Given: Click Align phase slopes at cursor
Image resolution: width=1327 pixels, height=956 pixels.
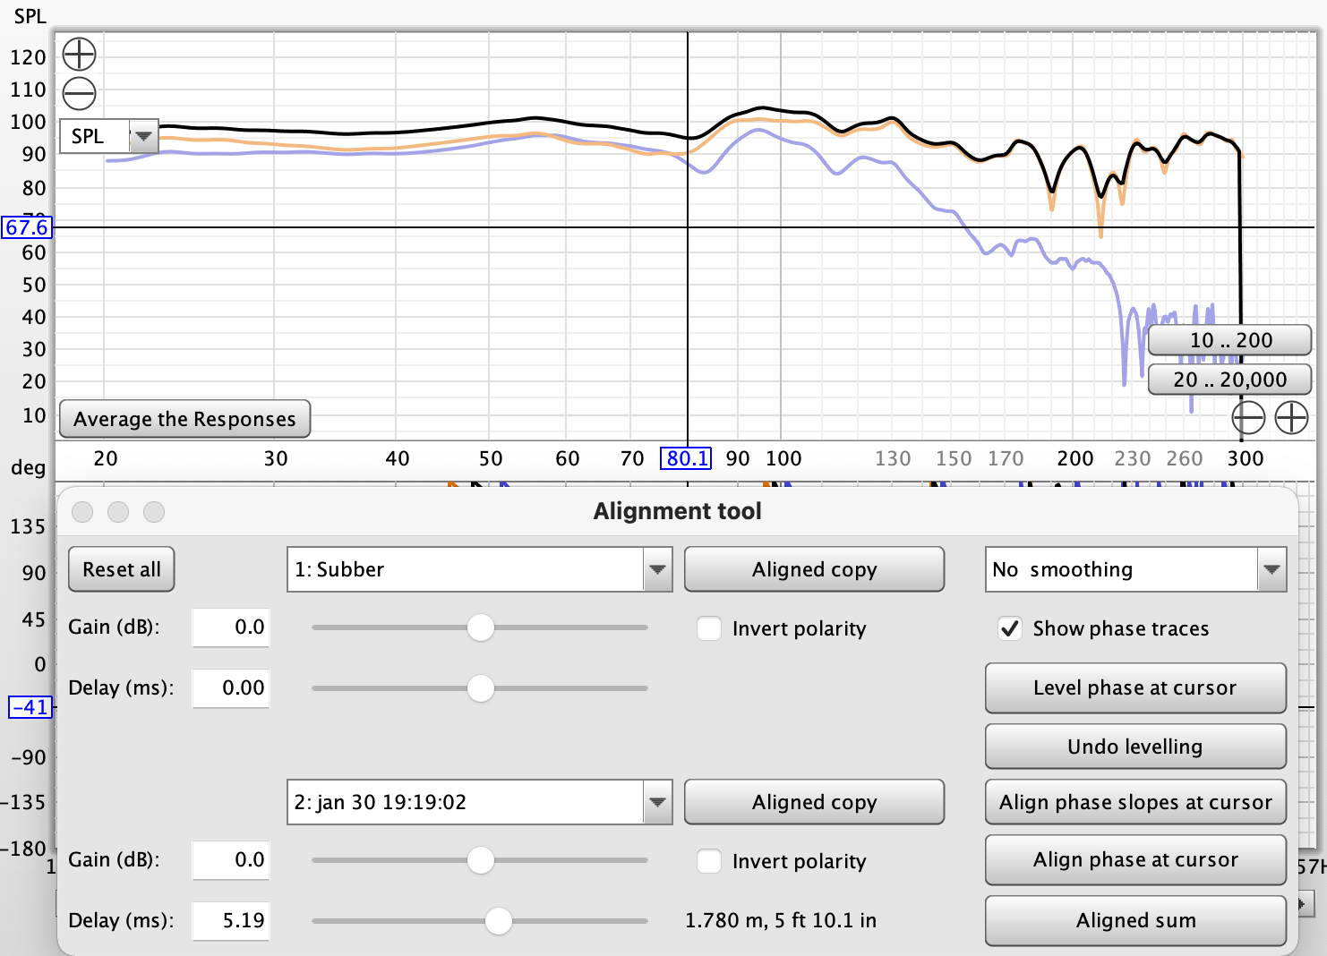Looking at the screenshot, I should click(x=1135, y=802).
